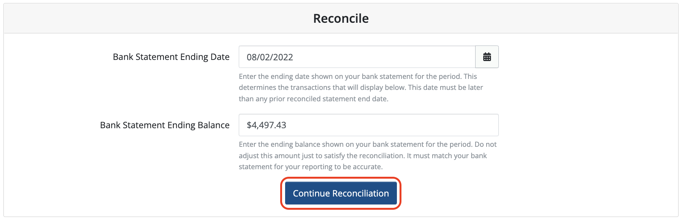The height and width of the screenshot is (220, 682).
Task: Select the Reconcile panel heading
Action: click(x=341, y=18)
